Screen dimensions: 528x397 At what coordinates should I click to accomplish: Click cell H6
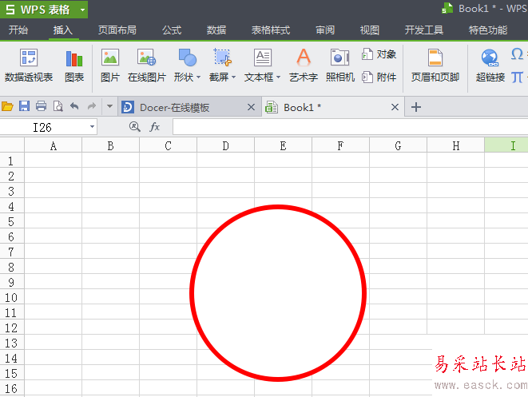pos(455,236)
